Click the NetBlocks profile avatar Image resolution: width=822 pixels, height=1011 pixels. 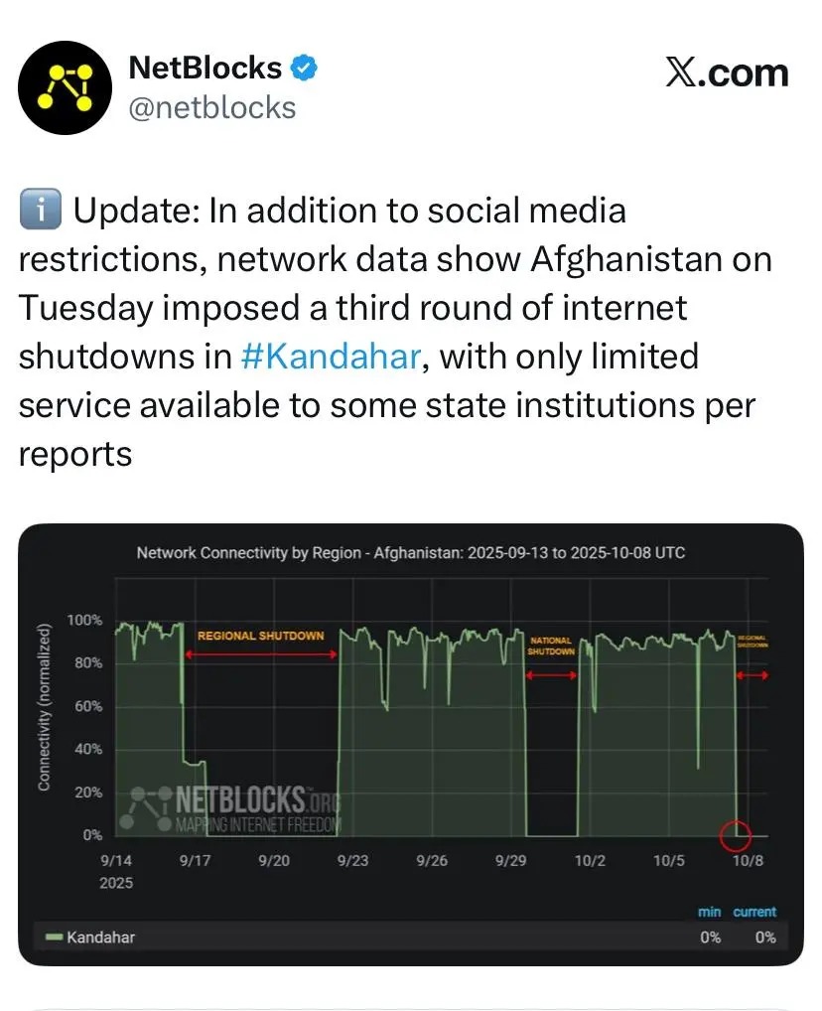click(67, 87)
